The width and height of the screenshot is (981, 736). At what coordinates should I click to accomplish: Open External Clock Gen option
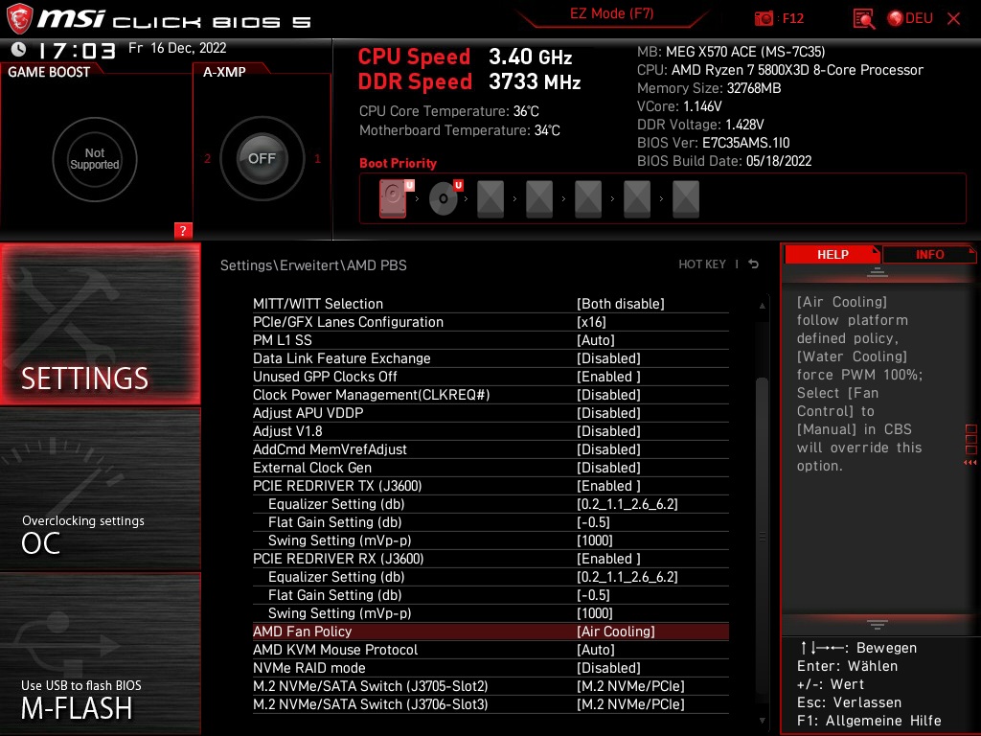[x=490, y=467]
